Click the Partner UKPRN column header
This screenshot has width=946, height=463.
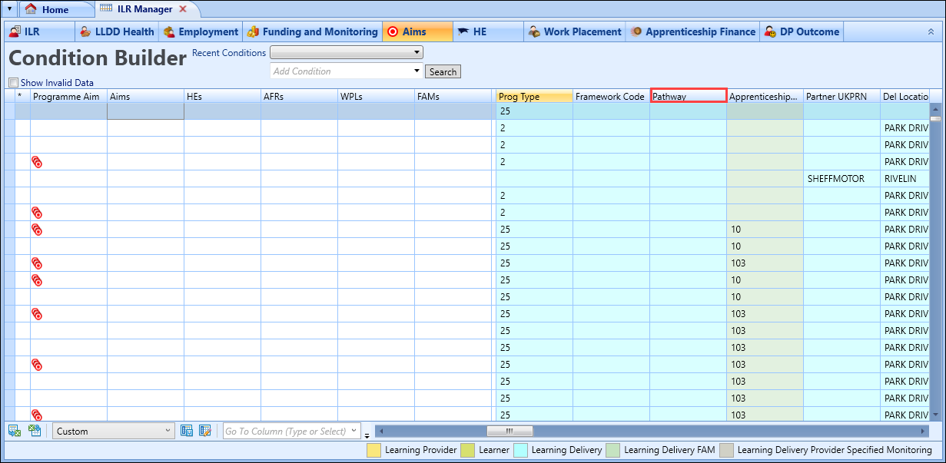[x=841, y=96]
